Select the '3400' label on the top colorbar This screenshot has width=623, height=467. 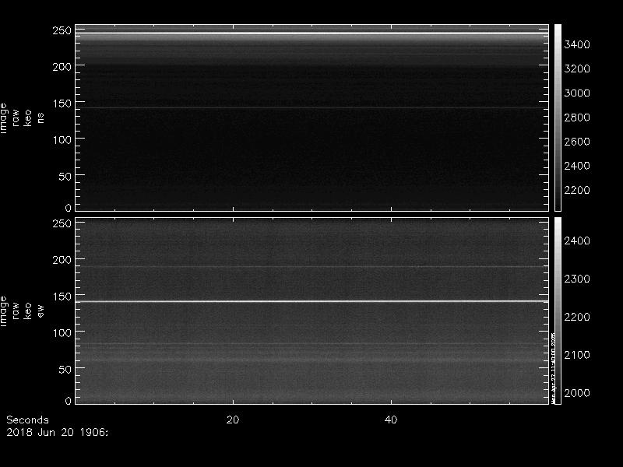click(x=577, y=44)
